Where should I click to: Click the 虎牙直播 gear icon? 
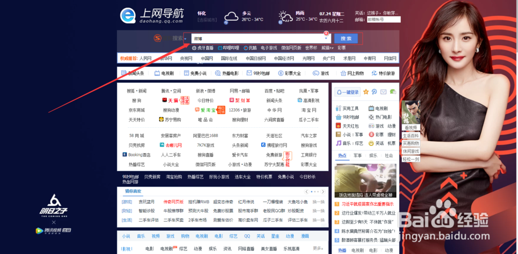point(194,48)
